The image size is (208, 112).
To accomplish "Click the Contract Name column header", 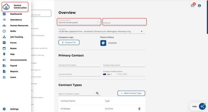I will pos(68,101).
